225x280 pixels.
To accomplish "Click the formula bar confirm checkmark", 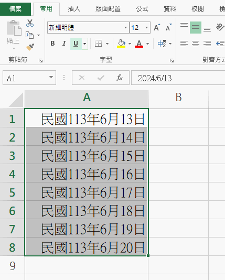I will (101, 78).
